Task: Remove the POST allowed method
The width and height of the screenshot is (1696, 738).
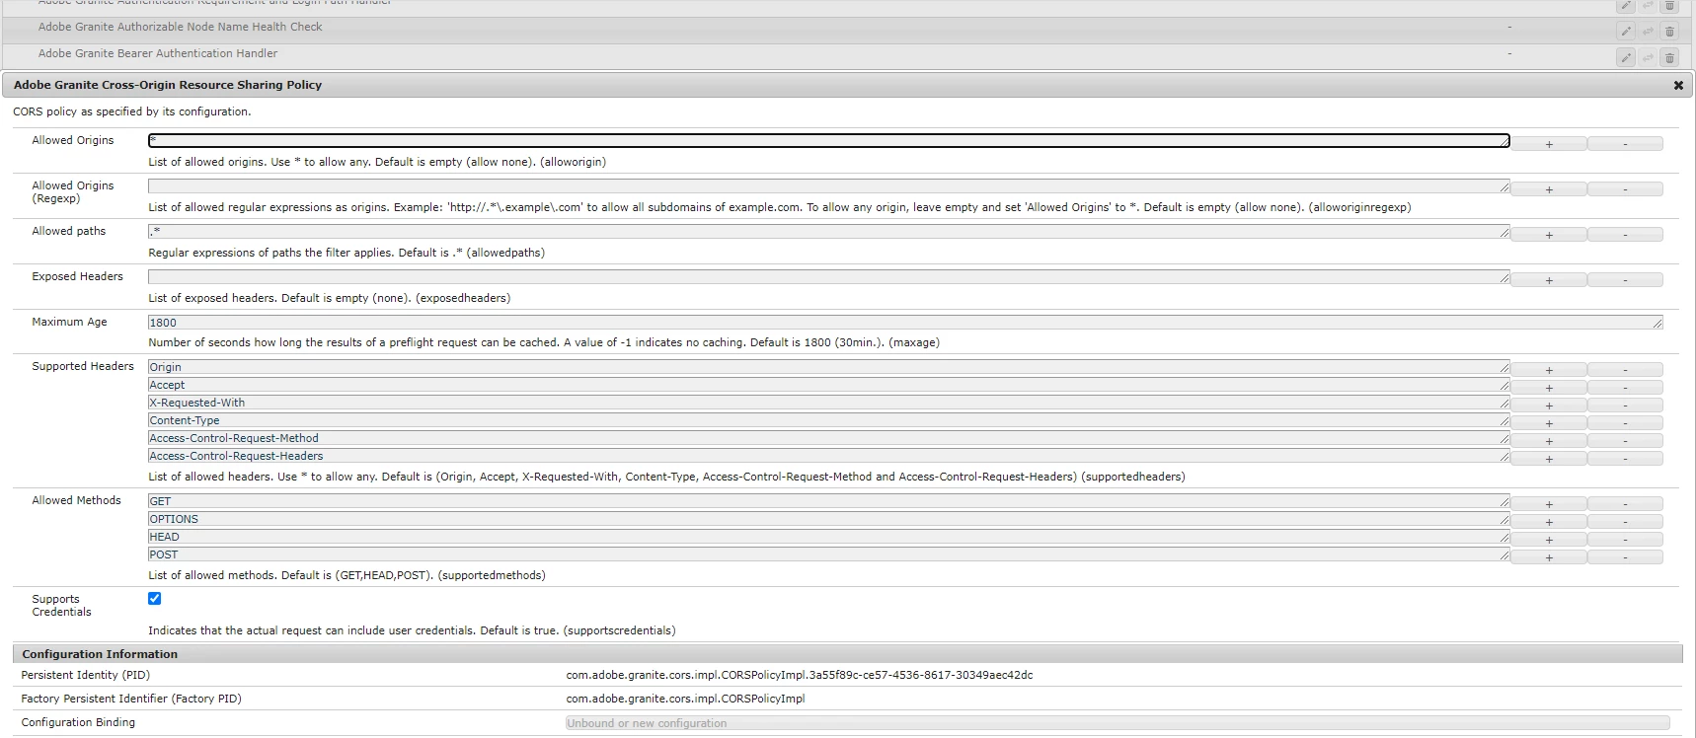Action: tap(1625, 557)
